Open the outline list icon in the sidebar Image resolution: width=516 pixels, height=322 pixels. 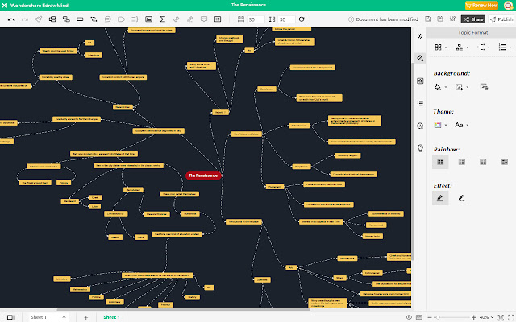(x=420, y=103)
